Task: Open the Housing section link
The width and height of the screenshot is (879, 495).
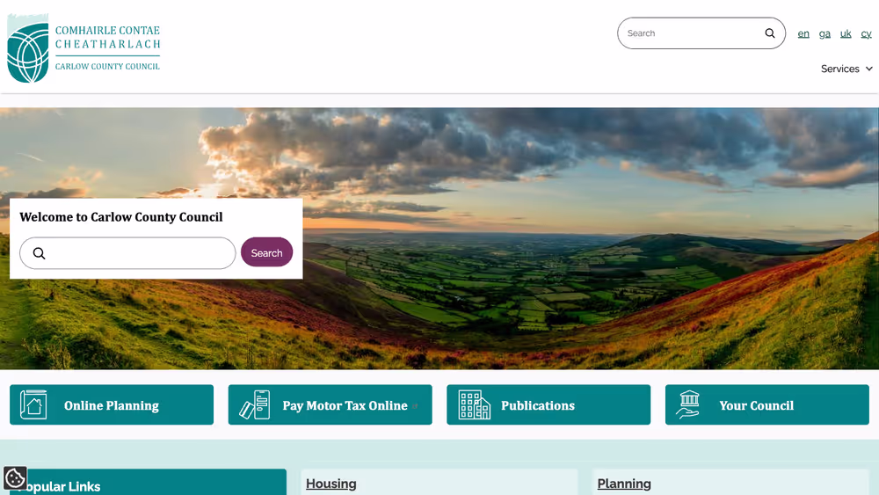Action: (x=331, y=484)
